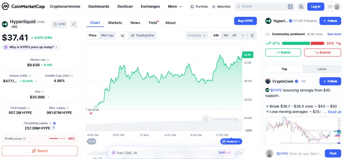Show Latest community posts
This screenshot has width=343, height=159.
point(322,69)
